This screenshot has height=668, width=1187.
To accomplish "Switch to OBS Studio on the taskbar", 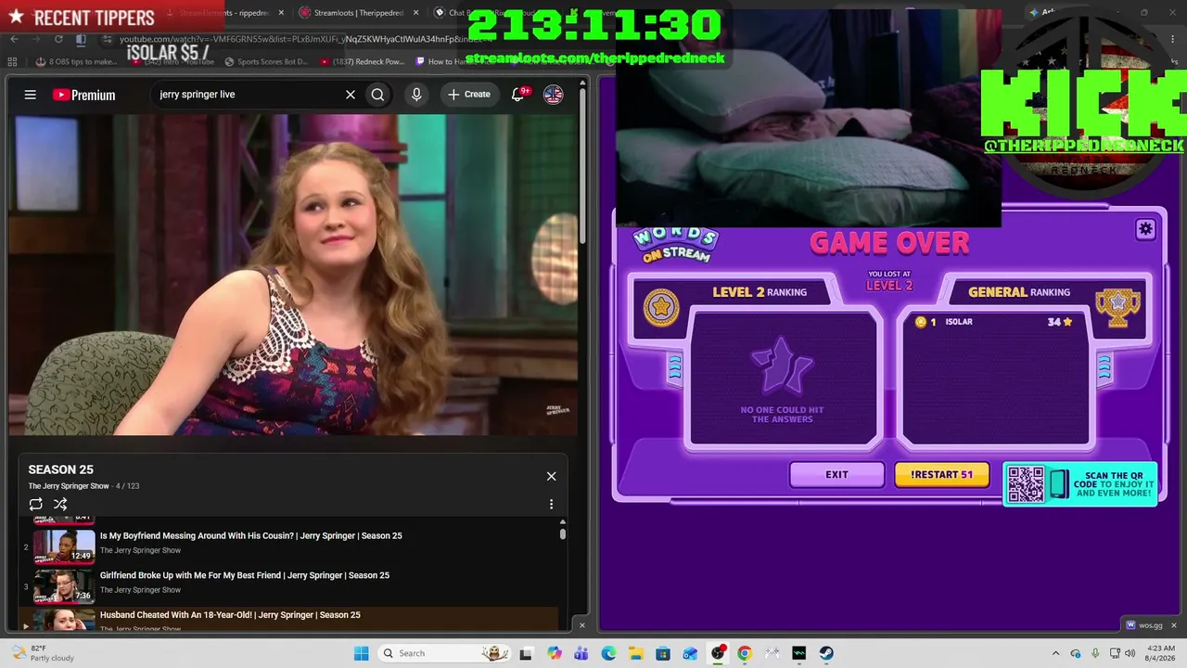I will pyautogui.click(x=718, y=653).
